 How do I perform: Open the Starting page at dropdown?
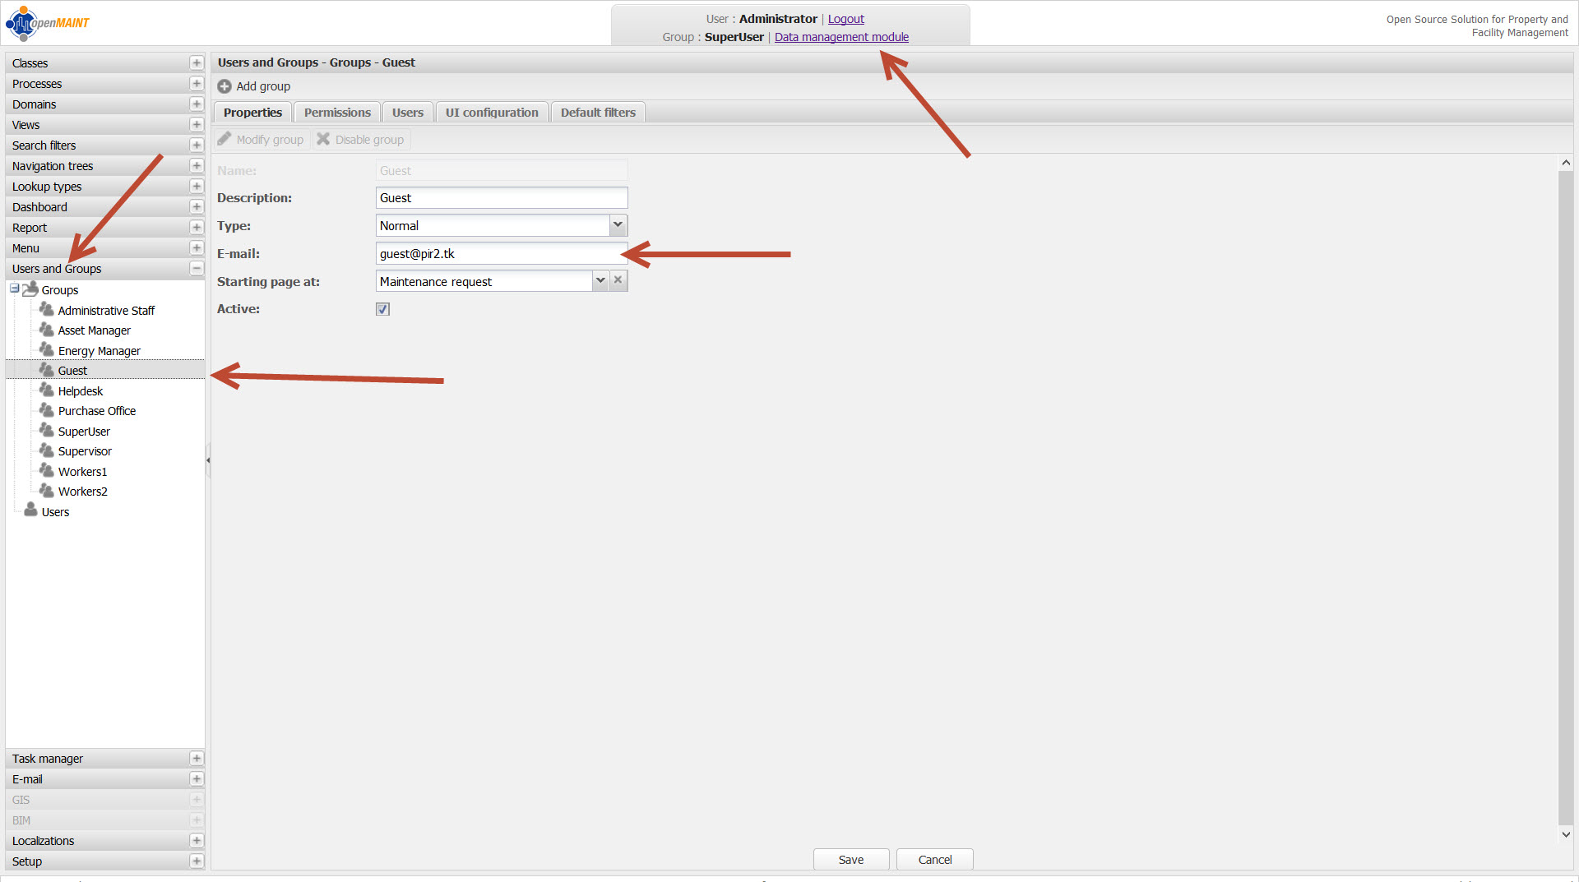[x=600, y=281]
